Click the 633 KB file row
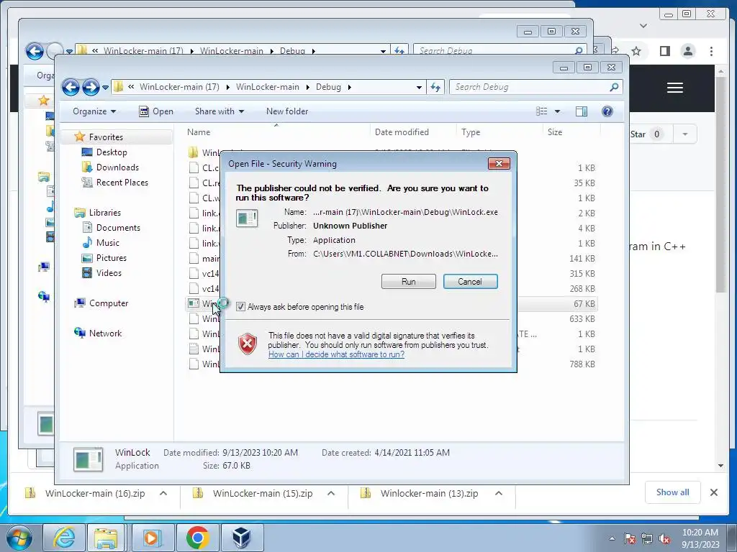Image resolution: width=737 pixels, height=552 pixels. [391, 318]
